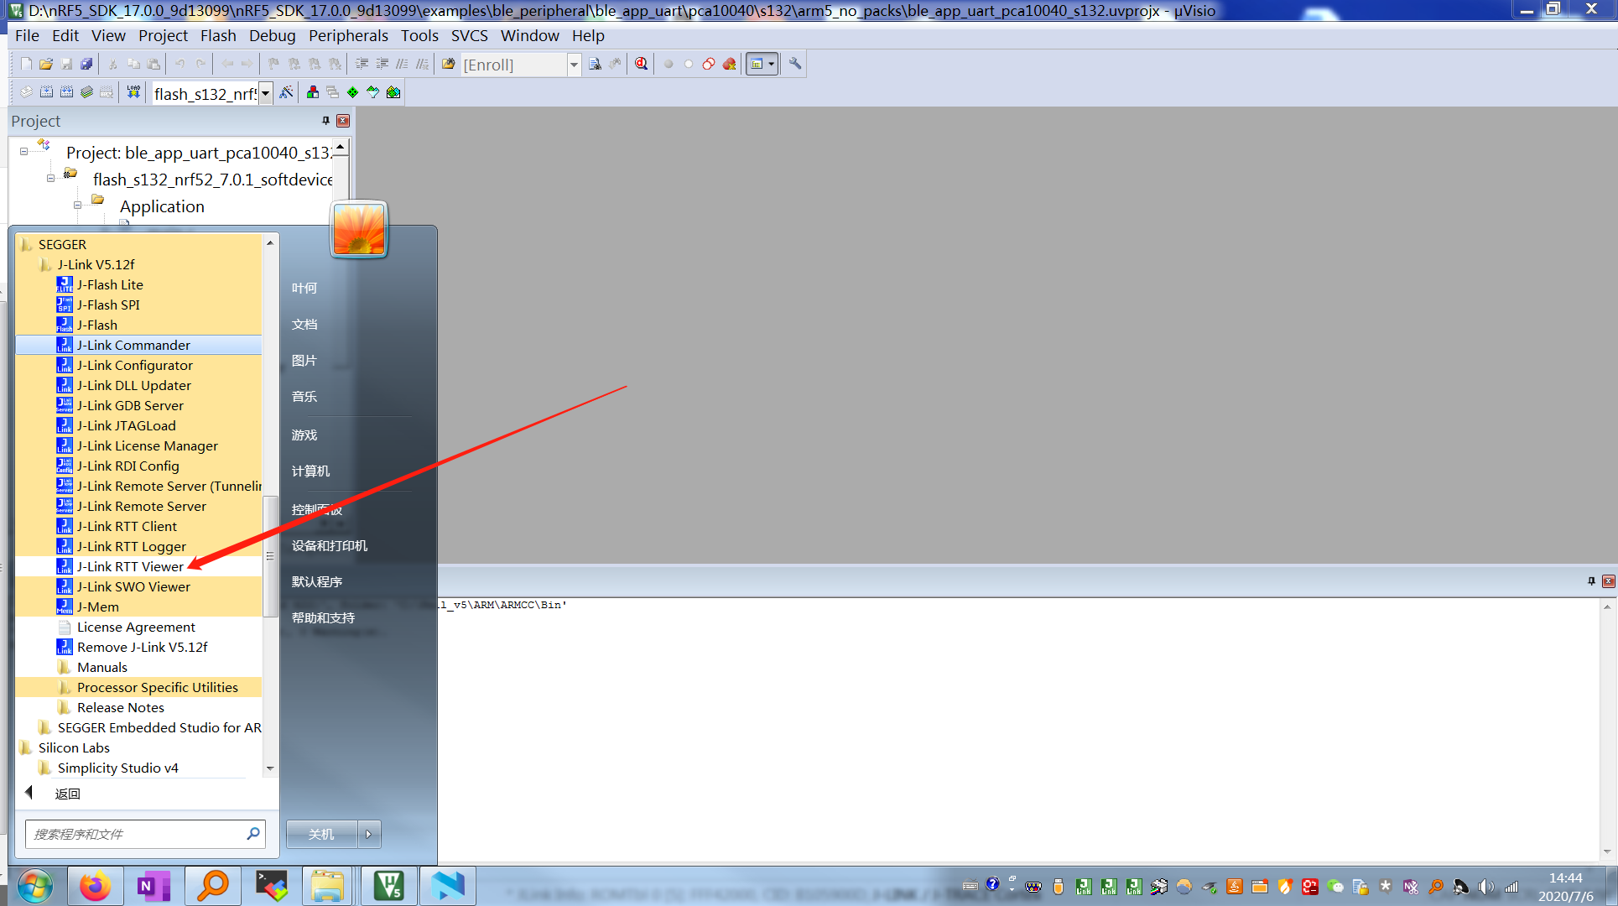Click the Open file toolbar icon
Screen dimensions: 1618x906
[46, 64]
